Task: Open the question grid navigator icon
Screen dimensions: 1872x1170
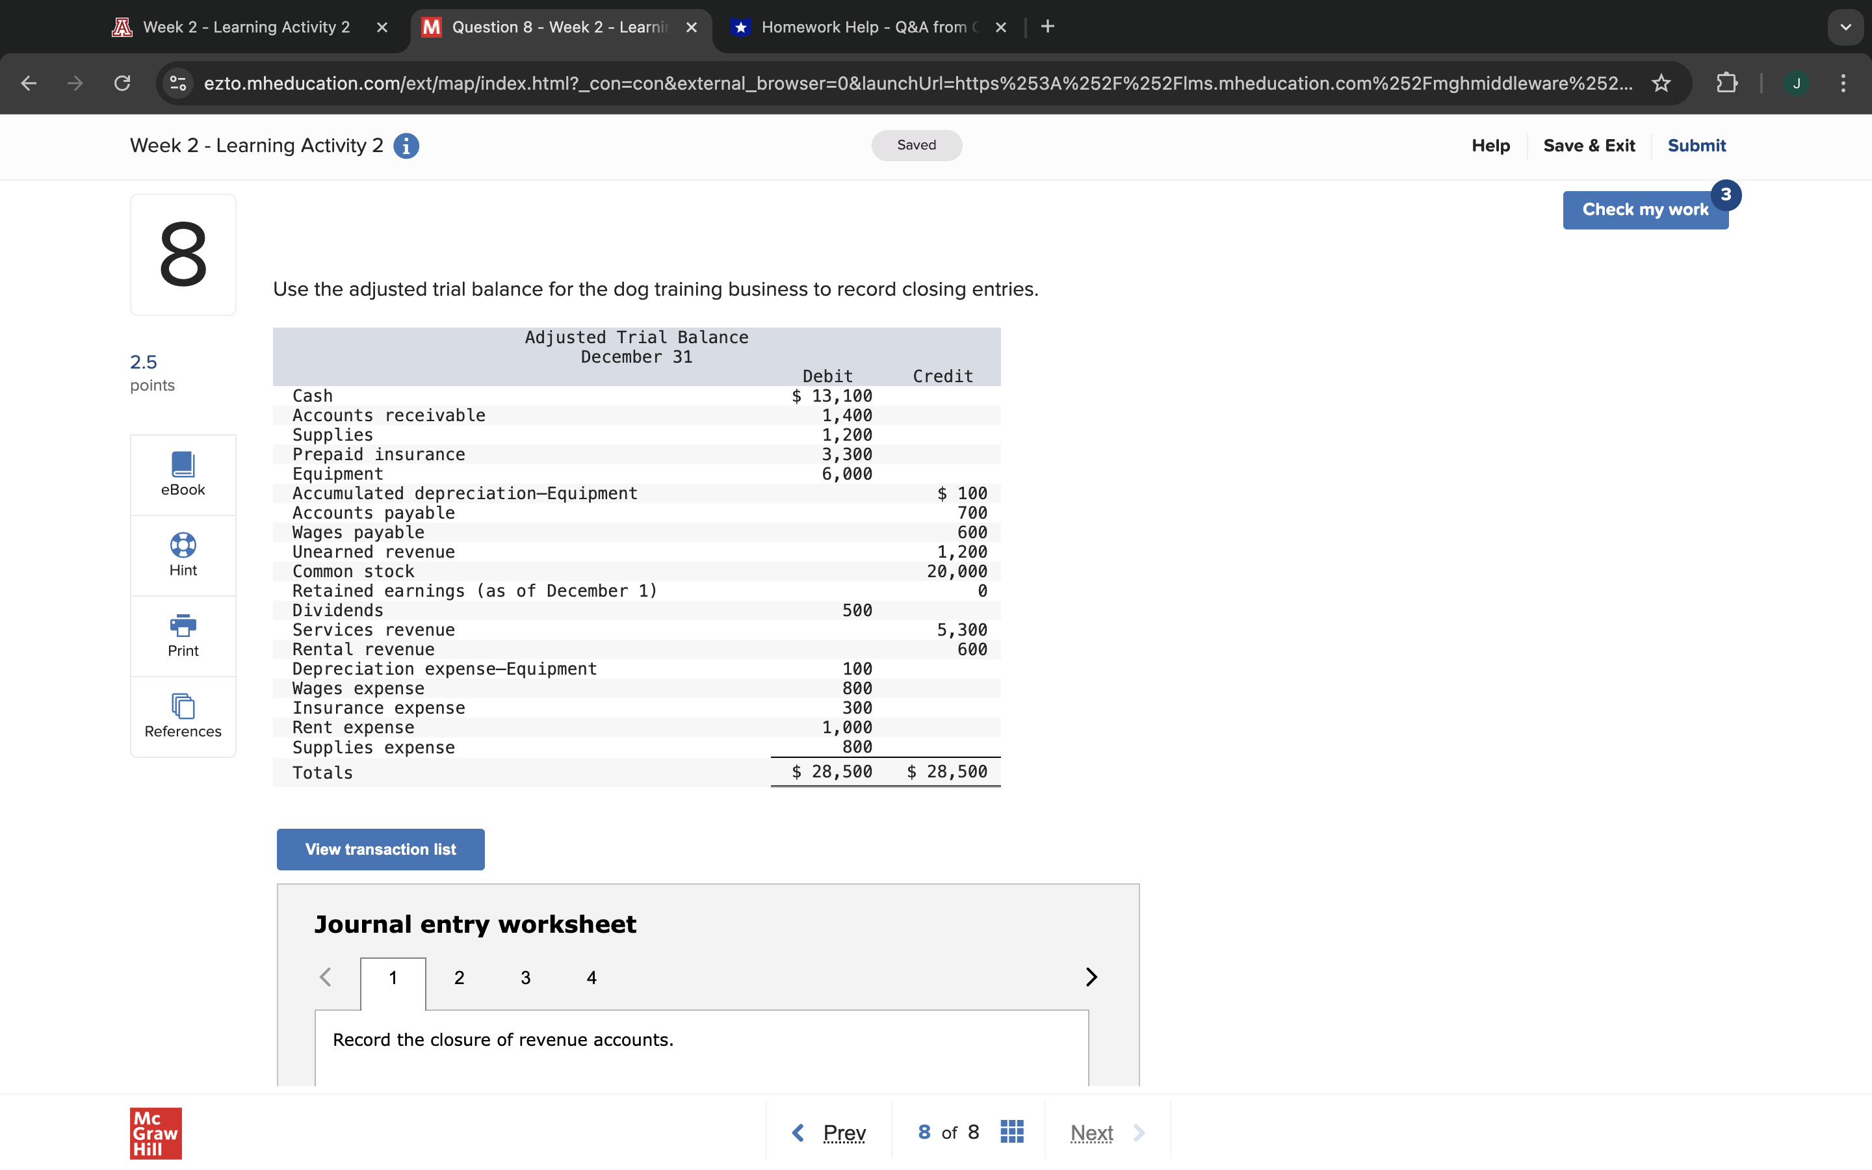Action: pos(1012,1132)
